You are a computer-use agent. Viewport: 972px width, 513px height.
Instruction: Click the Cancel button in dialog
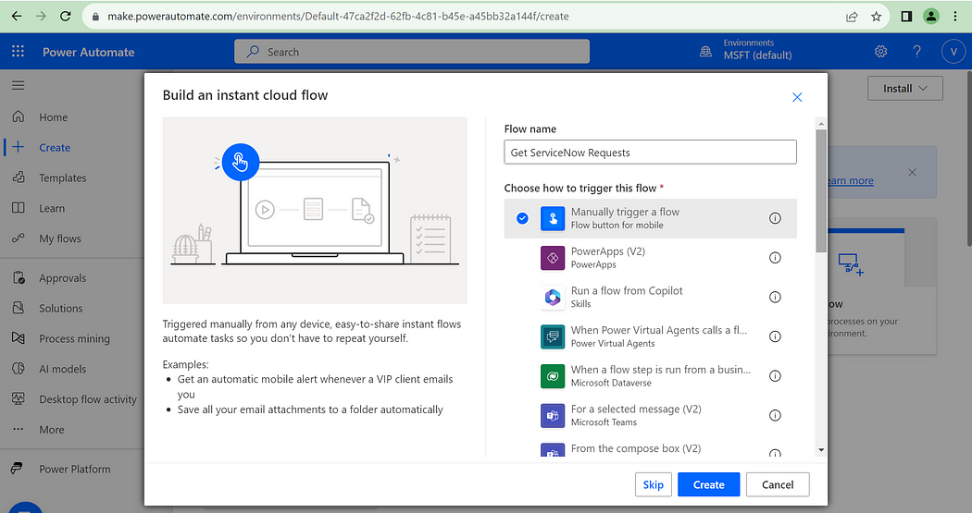pyautogui.click(x=778, y=484)
